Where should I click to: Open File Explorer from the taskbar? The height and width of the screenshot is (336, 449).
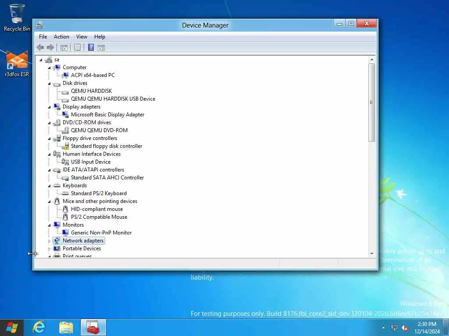[66, 327]
